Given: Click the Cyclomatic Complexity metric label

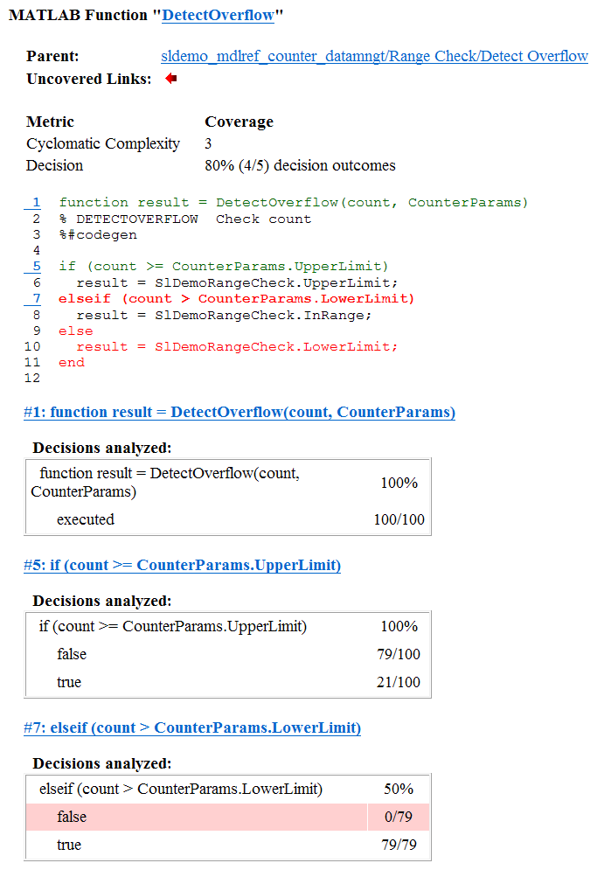Looking at the screenshot, I should [x=103, y=143].
